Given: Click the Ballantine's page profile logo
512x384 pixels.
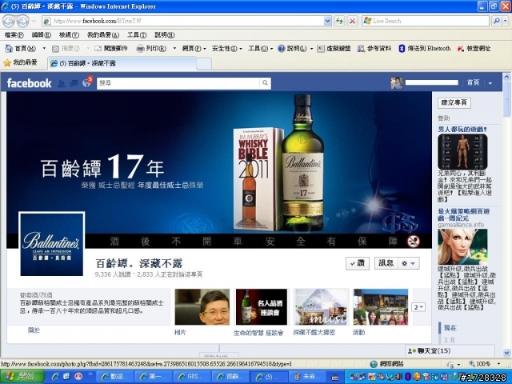Looking at the screenshot, I should [51, 244].
